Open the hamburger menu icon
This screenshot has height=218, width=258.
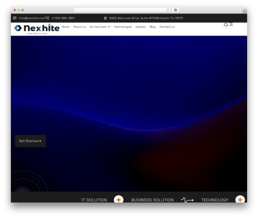tap(231, 25)
